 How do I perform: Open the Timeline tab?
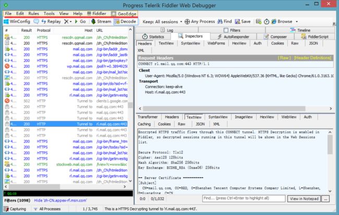300,30
